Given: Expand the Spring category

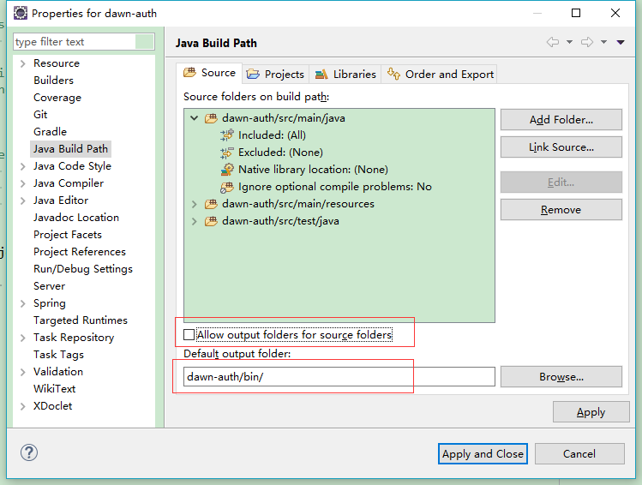Looking at the screenshot, I should coord(23,303).
